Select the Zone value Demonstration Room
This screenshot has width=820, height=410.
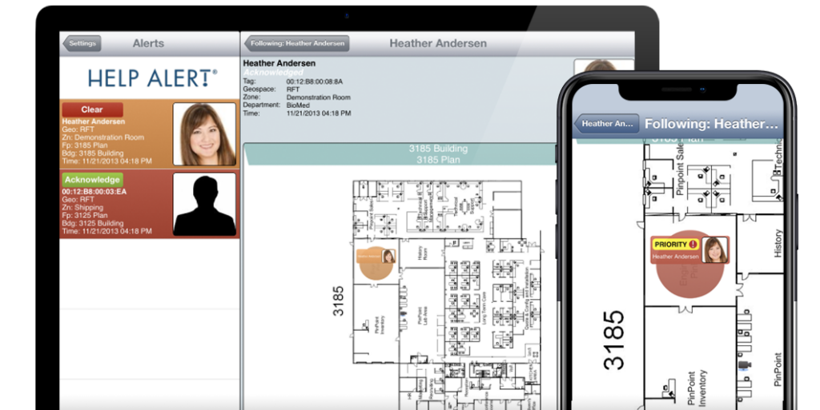click(319, 97)
